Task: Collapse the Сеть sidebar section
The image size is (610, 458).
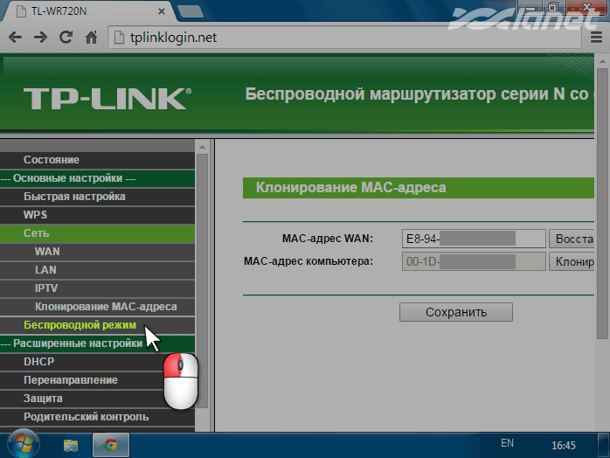Action: coord(37,233)
